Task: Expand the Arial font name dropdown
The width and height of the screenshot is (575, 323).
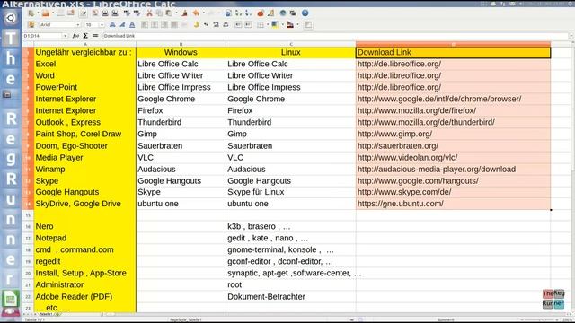Action: coord(78,25)
